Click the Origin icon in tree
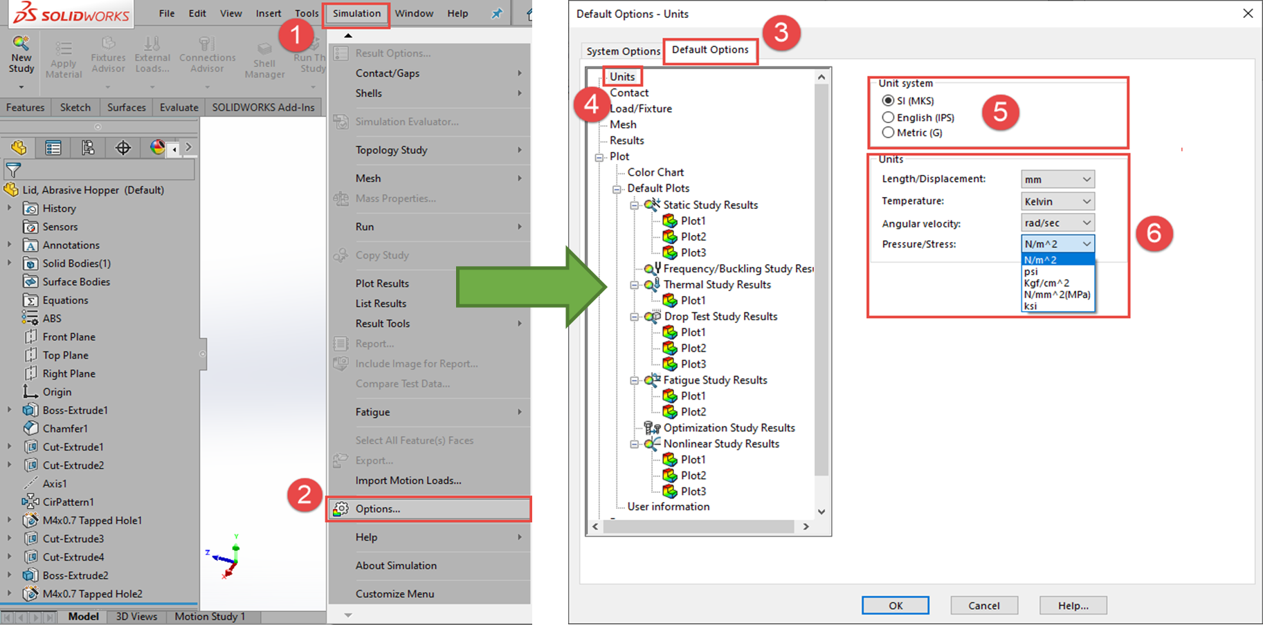 pos(30,392)
